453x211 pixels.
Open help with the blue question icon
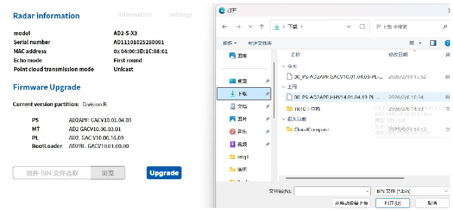[447, 43]
